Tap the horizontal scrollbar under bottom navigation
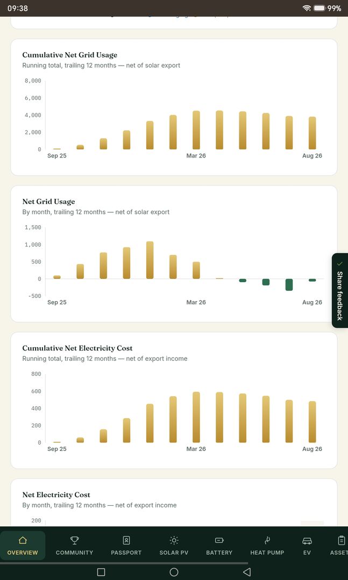 [x=124, y=563]
